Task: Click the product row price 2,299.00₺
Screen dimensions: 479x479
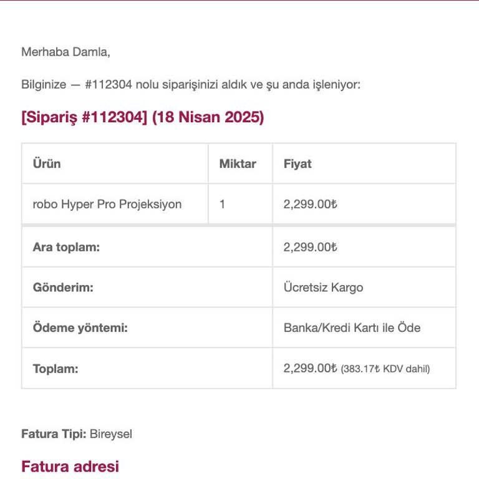Action: 310,204
